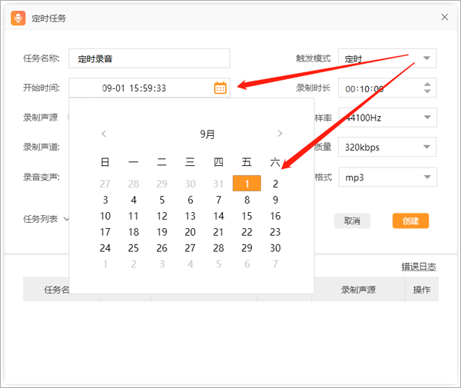Go to previous month in calendar

[x=104, y=134]
